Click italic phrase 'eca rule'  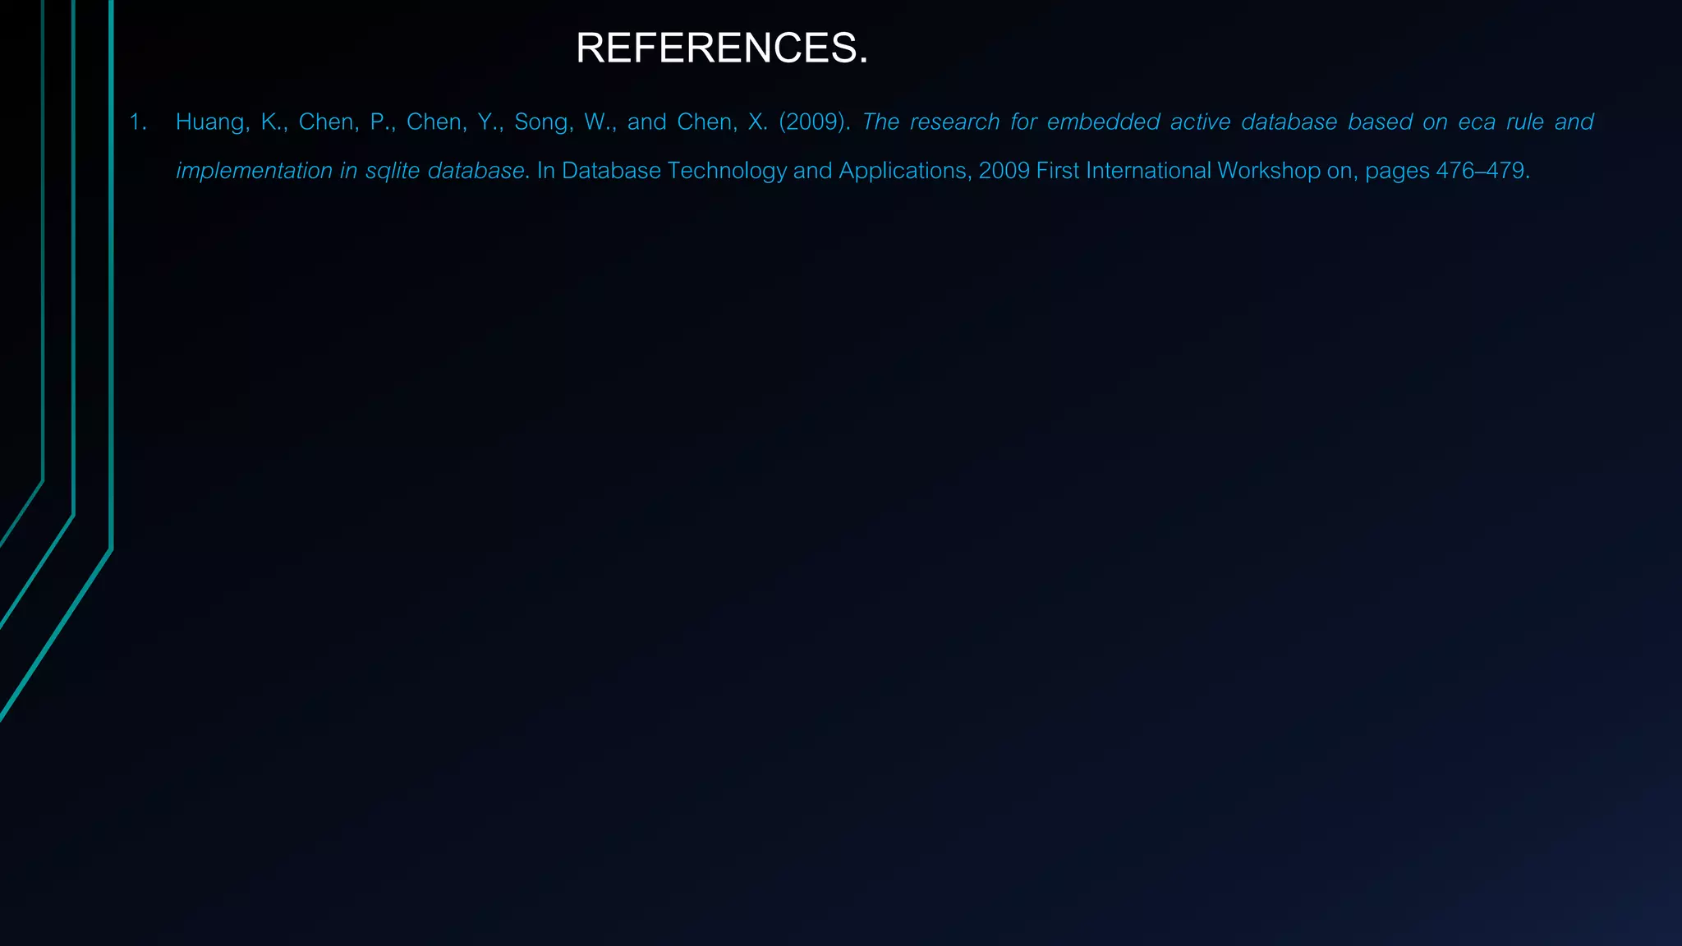1500,122
